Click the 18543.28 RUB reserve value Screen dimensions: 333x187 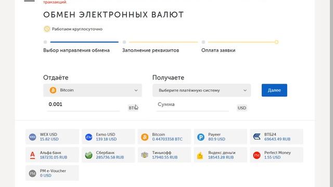(x=221, y=157)
